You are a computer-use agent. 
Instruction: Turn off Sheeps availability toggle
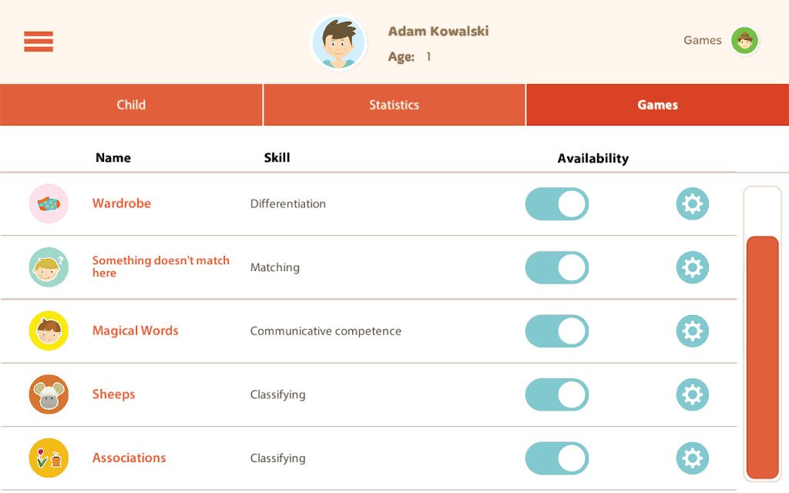557,394
